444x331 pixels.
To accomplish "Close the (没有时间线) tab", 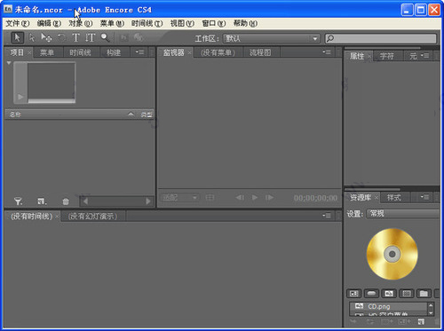I will 57,217.
